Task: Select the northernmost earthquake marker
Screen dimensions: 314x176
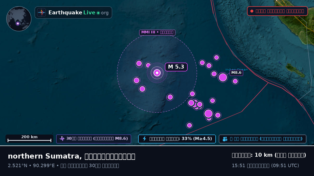Action: (x=216, y=57)
